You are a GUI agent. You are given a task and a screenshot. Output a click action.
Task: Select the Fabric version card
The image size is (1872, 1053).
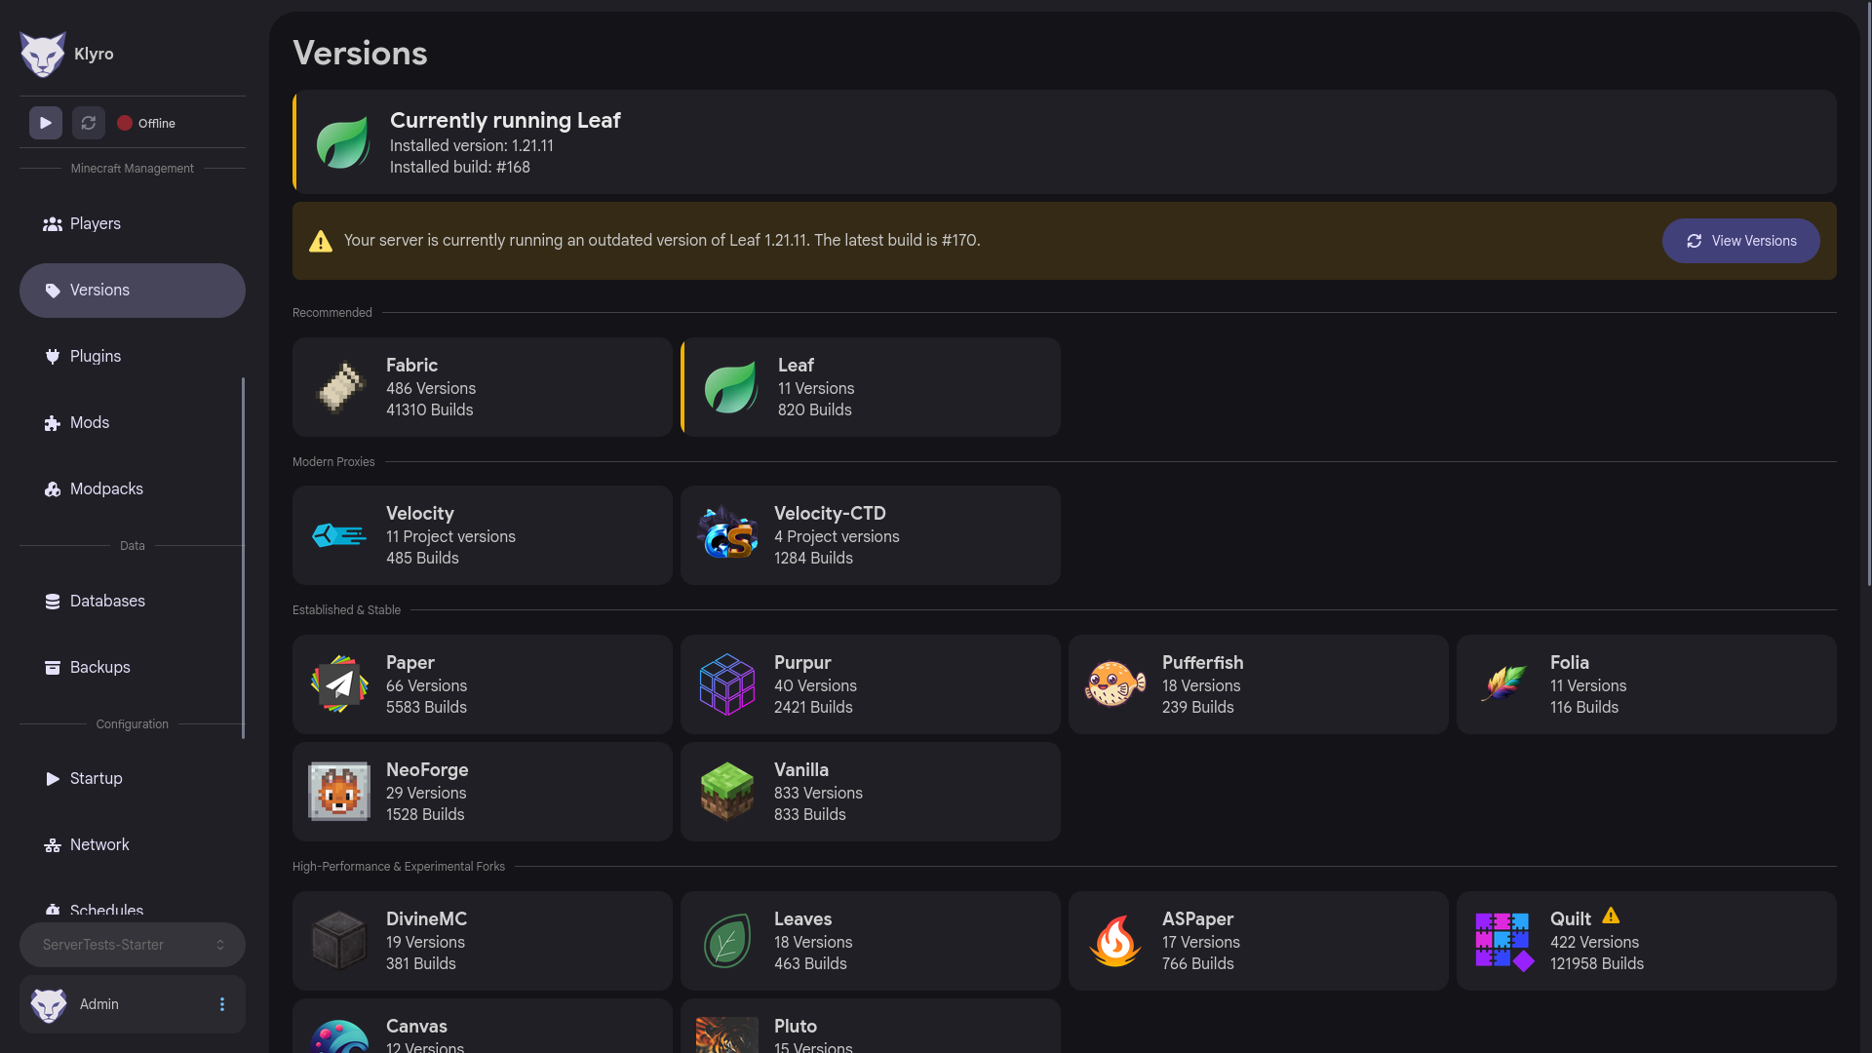click(483, 387)
